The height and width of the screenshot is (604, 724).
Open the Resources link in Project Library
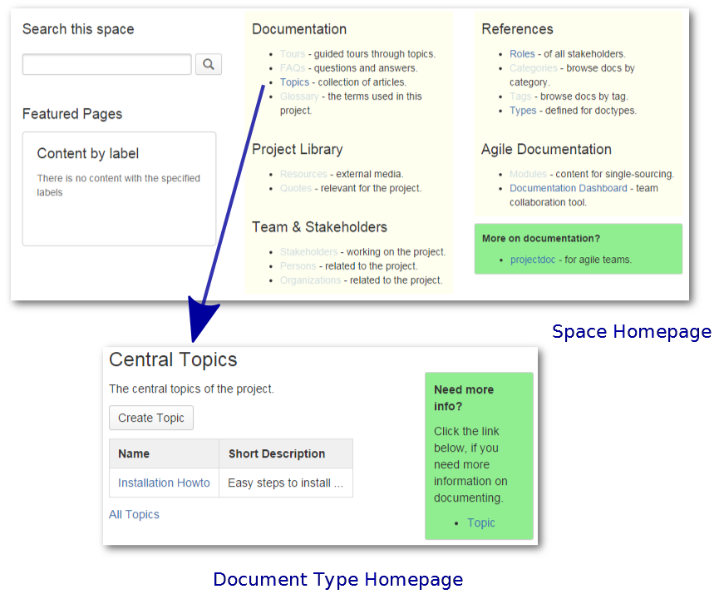click(x=303, y=174)
